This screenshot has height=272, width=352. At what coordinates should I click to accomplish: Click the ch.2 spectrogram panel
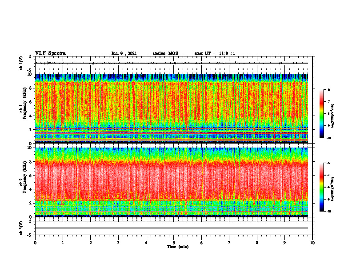click(172, 182)
